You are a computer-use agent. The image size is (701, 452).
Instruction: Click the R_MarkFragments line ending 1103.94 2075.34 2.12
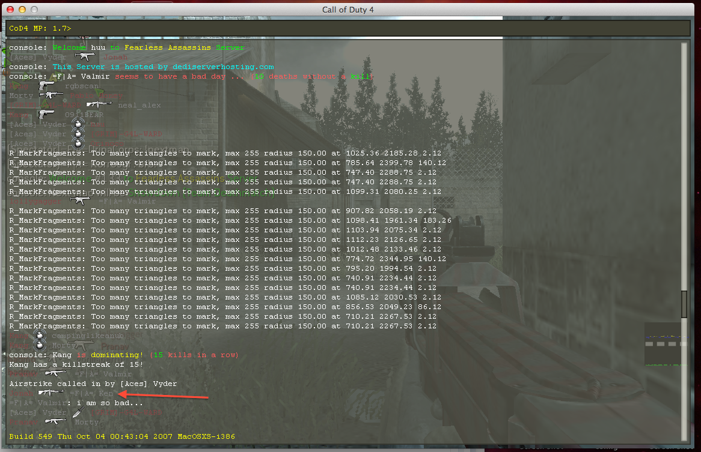tap(225, 230)
